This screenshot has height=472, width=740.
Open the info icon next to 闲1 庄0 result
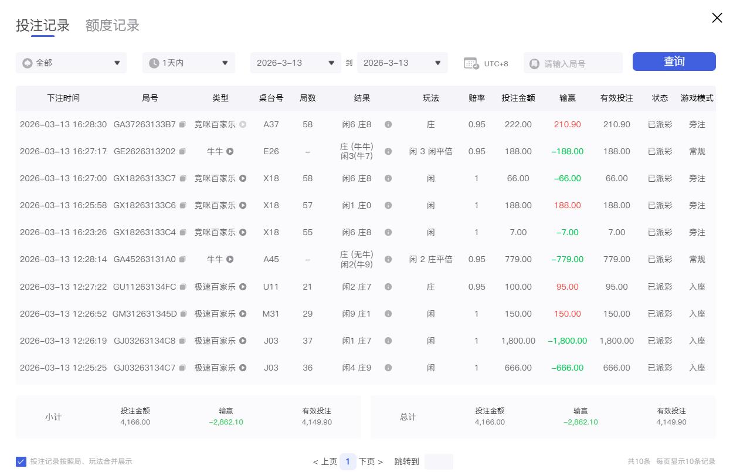click(x=388, y=205)
